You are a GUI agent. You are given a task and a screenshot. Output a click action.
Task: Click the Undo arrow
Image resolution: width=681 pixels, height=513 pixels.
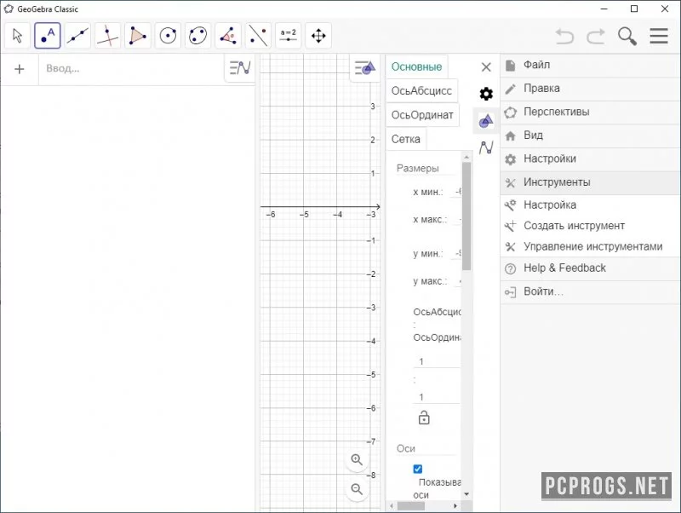pos(564,36)
